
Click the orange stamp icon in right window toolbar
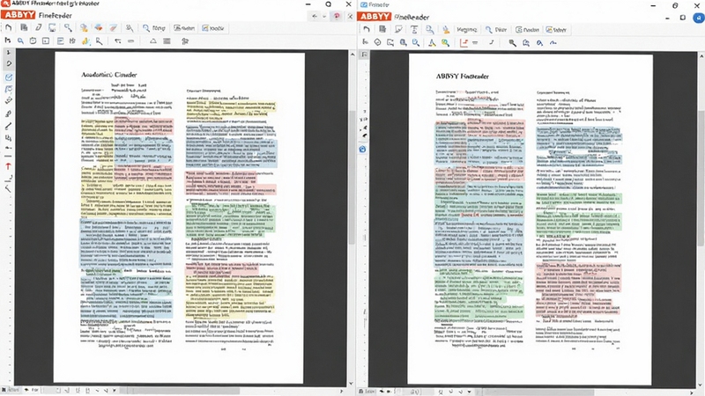tap(446, 30)
